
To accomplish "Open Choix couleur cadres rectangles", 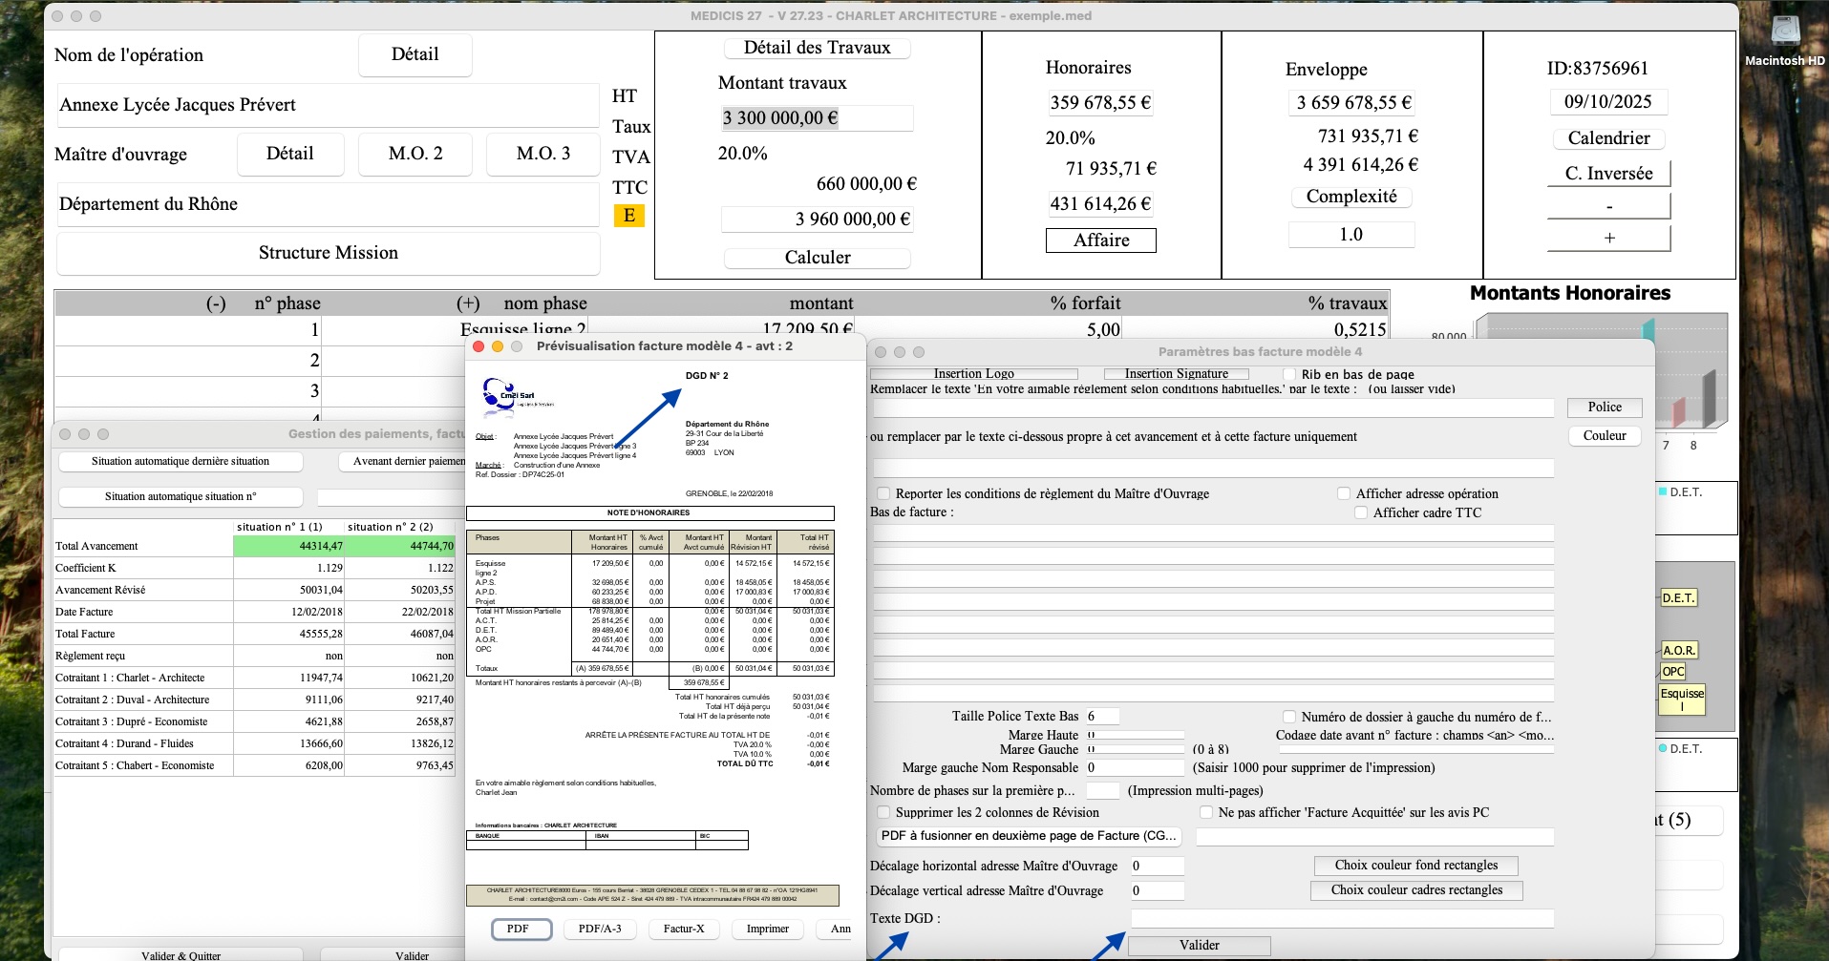I will [1416, 890].
